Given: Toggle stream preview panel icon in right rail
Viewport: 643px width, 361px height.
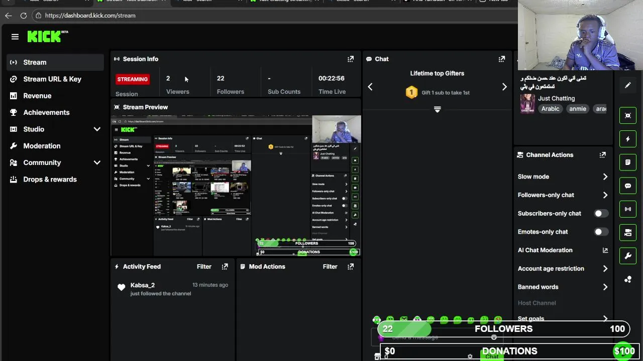Looking at the screenshot, I should [627, 116].
